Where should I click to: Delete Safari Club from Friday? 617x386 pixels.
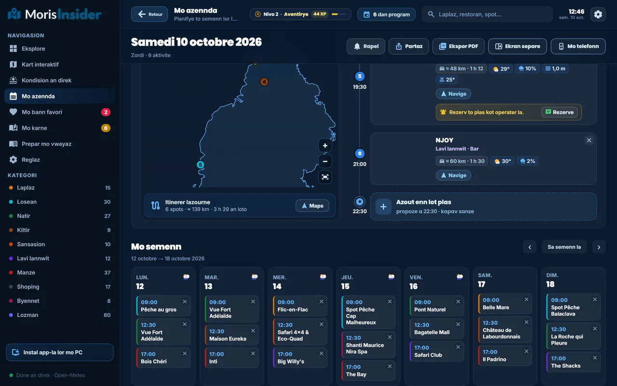coord(458,347)
